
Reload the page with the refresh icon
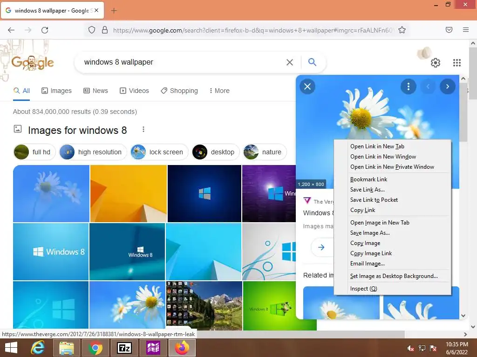[45, 30]
